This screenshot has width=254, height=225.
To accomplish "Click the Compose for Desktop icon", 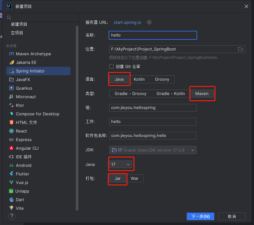I will pos(11,114).
